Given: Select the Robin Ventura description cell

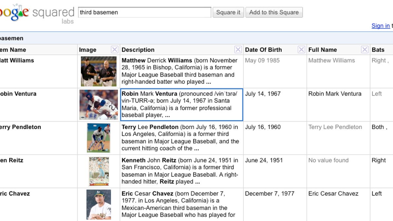Looking at the screenshot, I should click(181, 104).
